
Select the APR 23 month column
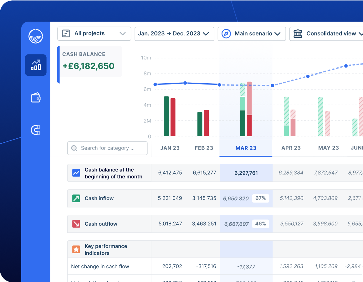pos(291,148)
